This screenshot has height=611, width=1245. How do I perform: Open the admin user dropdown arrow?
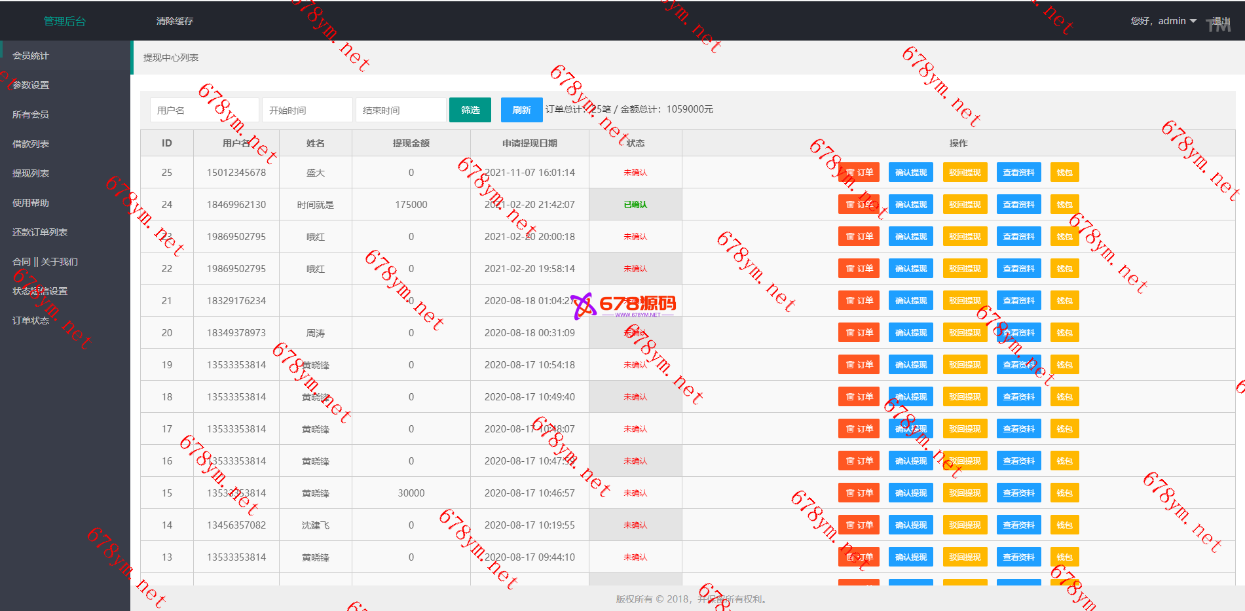pyautogui.click(x=1193, y=22)
